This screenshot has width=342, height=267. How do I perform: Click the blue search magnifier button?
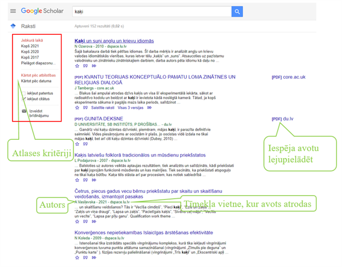click(x=237, y=11)
